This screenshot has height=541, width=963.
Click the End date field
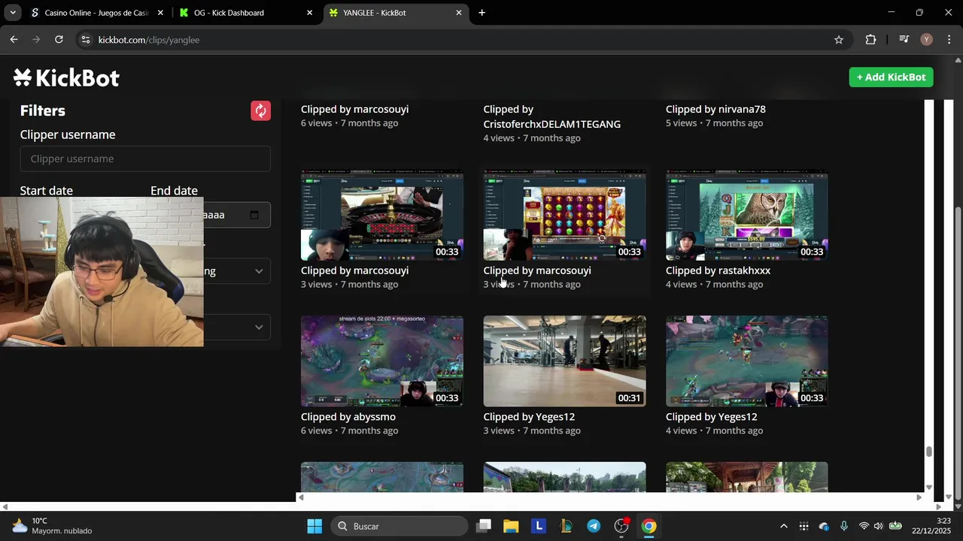(x=211, y=215)
